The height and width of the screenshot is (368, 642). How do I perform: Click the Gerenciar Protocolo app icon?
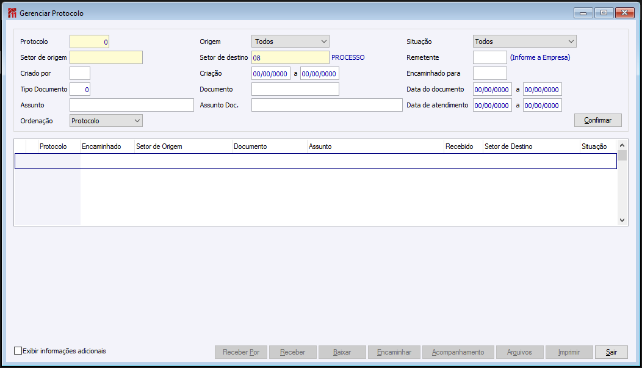[12, 13]
